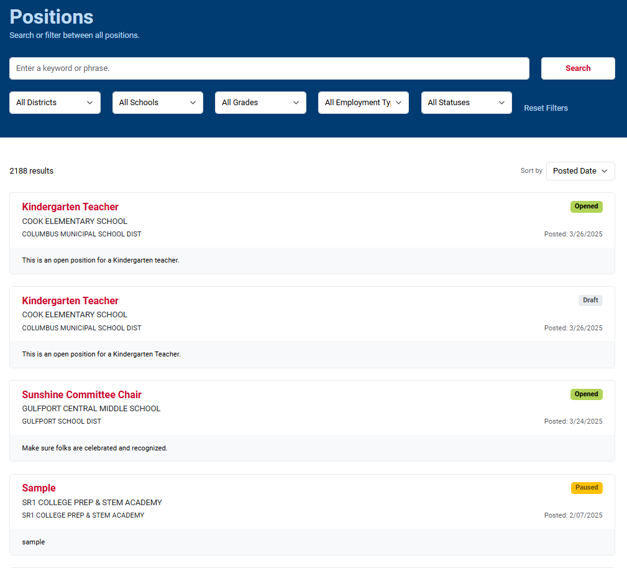Click COOK ELEMENTARY SCHOOL name

(x=74, y=221)
